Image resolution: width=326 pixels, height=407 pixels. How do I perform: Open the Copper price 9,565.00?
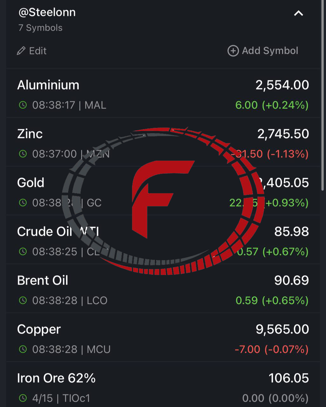[282, 329]
